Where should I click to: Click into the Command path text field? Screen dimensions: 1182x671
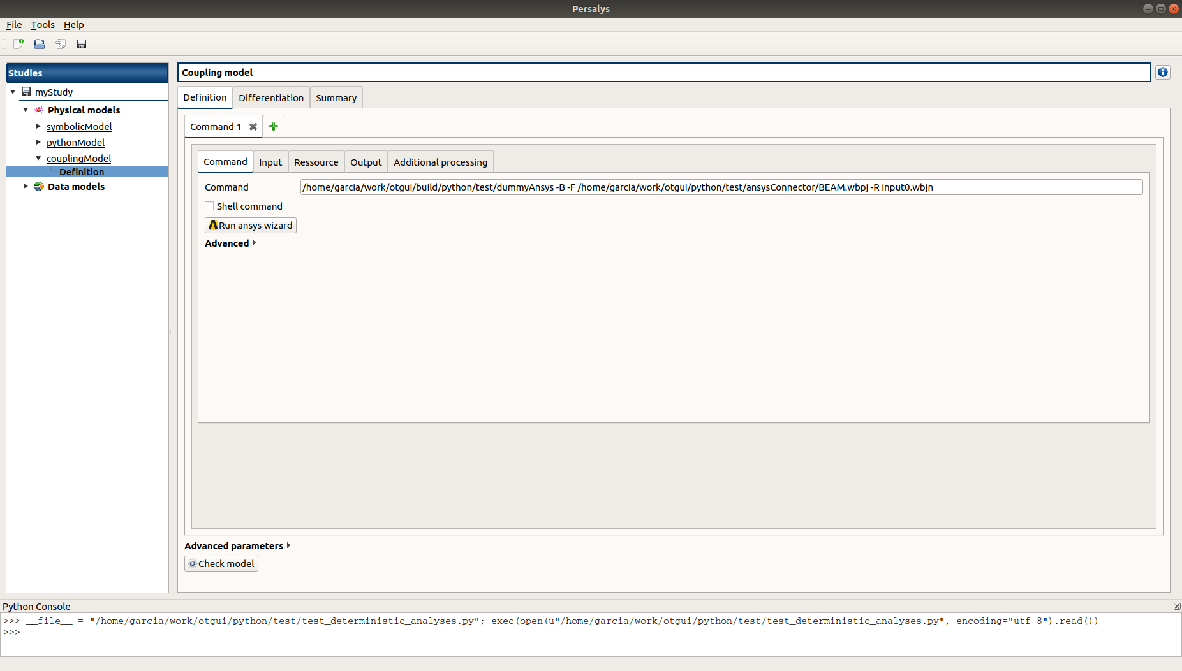pyautogui.click(x=721, y=187)
